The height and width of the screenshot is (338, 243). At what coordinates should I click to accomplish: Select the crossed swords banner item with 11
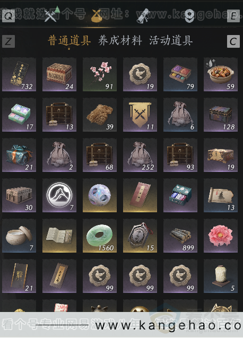(x=140, y=115)
